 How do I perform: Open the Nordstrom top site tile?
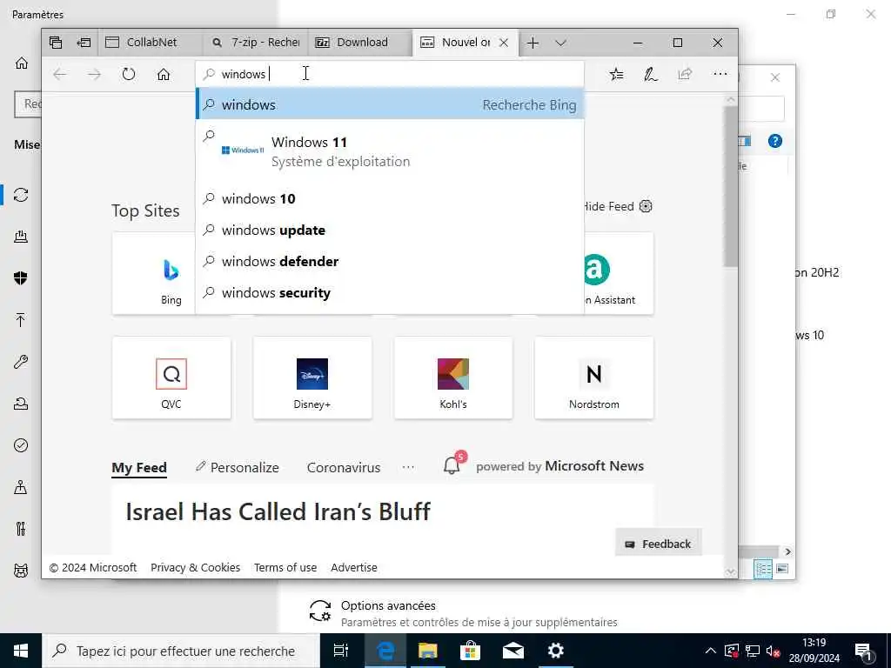click(x=594, y=377)
